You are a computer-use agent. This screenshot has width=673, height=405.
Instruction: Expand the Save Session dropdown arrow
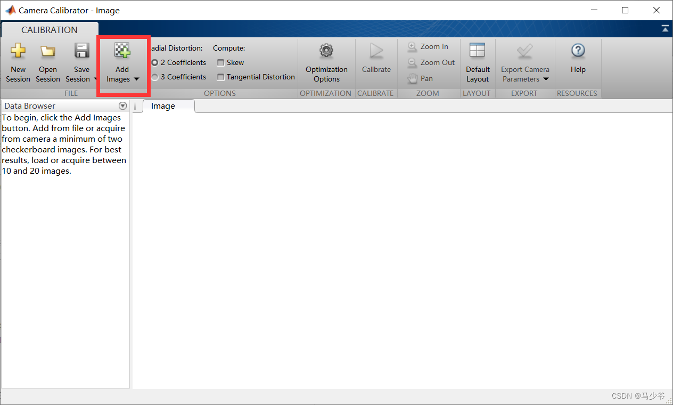[95, 79]
